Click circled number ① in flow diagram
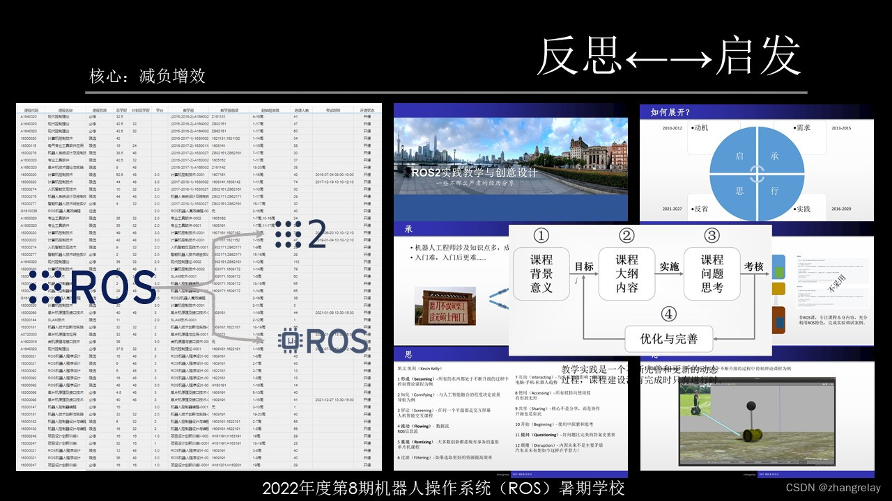 coord(541,235)
